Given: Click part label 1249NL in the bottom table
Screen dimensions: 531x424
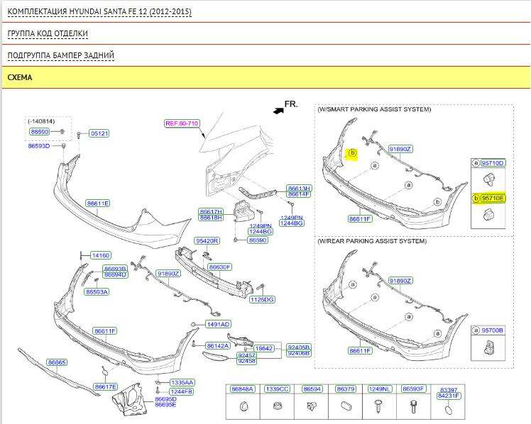Looking at the screenshot, I should (x=379, y=389).
